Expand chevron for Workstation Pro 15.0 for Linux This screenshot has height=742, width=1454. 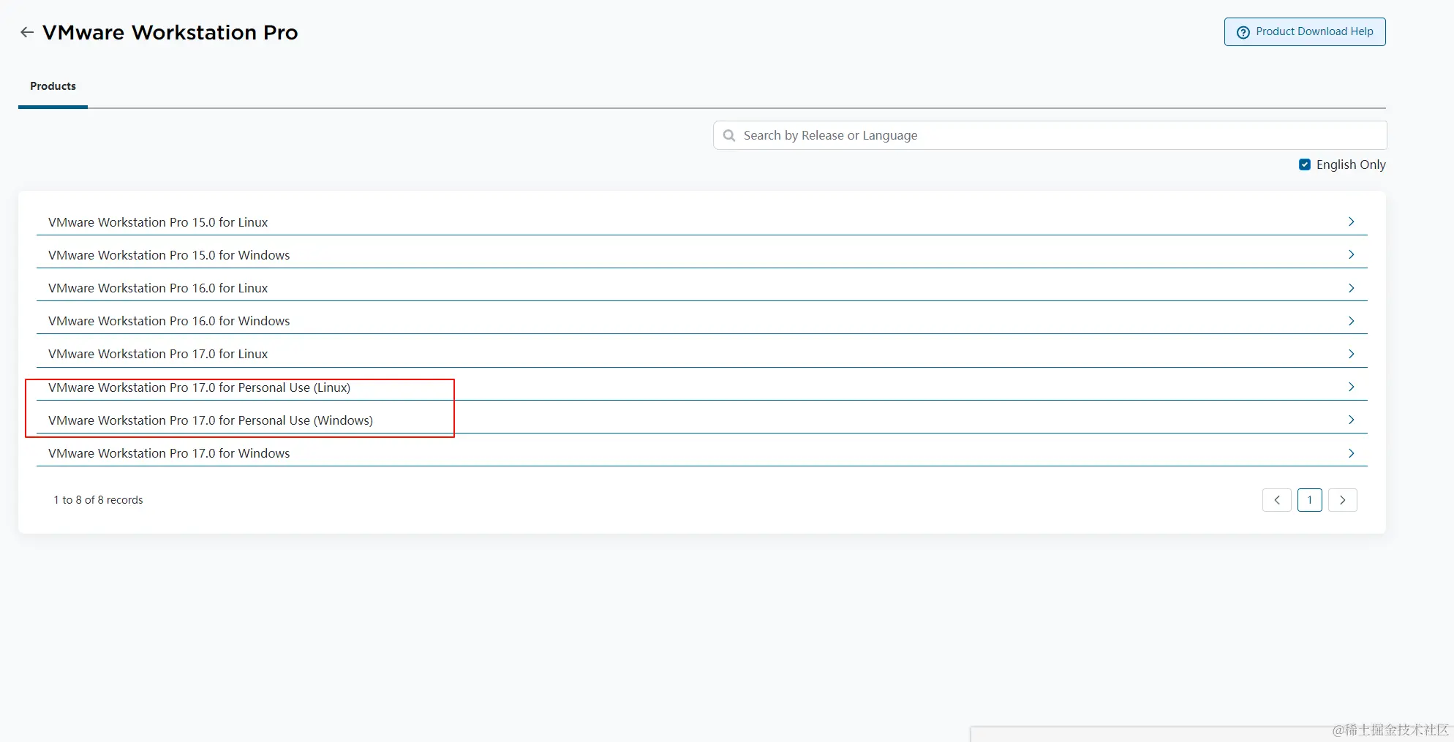(1352, 222)
